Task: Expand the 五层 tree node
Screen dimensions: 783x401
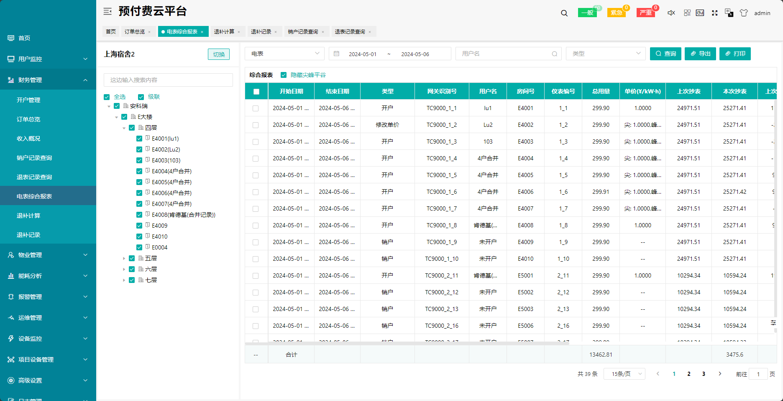Action: point(124,259)
